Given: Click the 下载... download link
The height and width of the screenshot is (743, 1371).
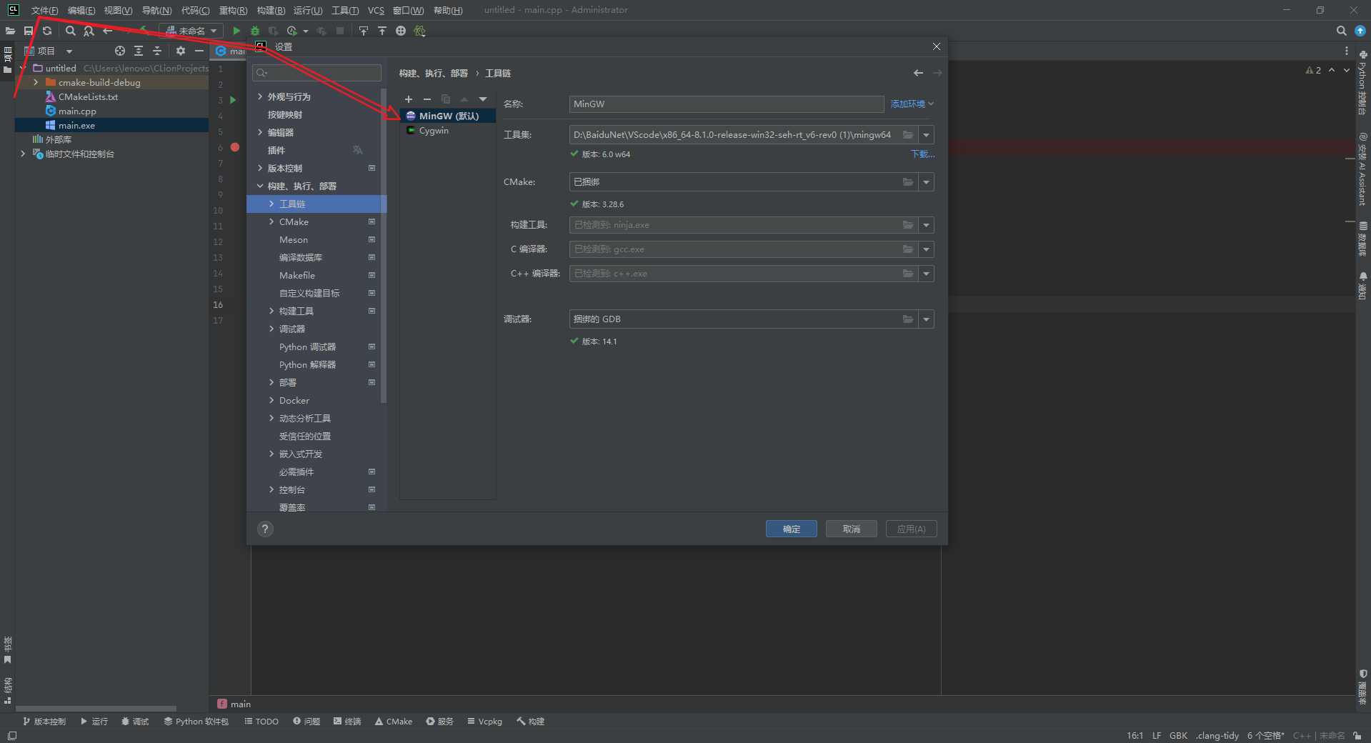Looking at the screenshot, I should tap(922, 154).
